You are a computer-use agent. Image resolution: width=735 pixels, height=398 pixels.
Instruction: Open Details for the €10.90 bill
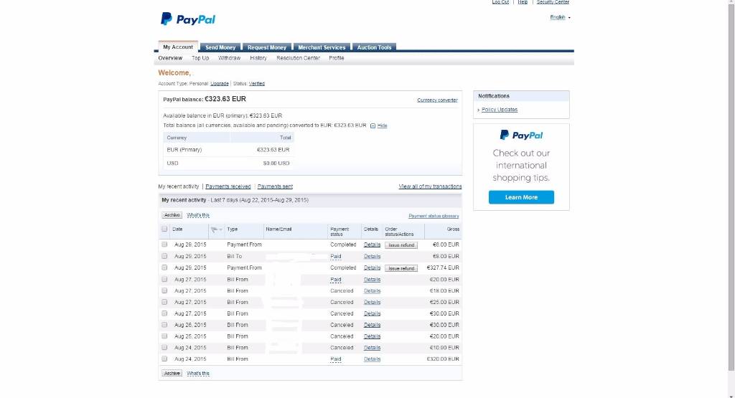click(373, 348)
